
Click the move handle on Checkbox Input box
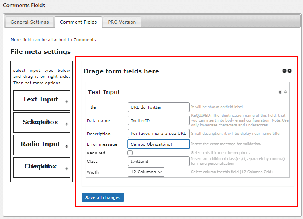67,169
